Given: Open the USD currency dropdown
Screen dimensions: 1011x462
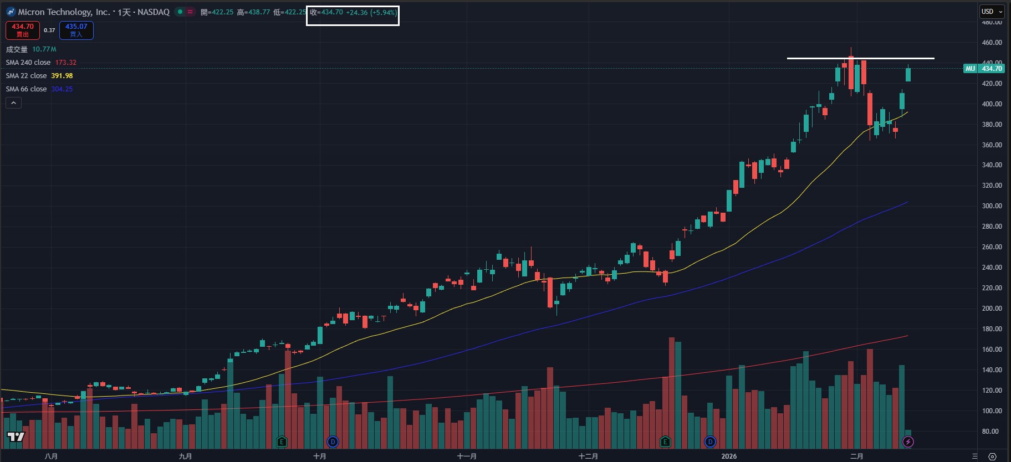Looking at the screenshot, I should pos(992,12).
